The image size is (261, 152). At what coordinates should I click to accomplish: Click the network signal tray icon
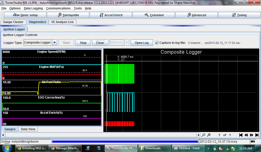[x=227, y=148]
